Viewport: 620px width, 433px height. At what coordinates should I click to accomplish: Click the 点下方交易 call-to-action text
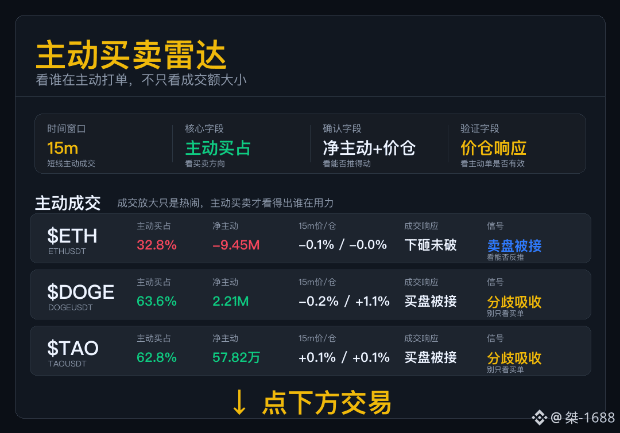327,403
